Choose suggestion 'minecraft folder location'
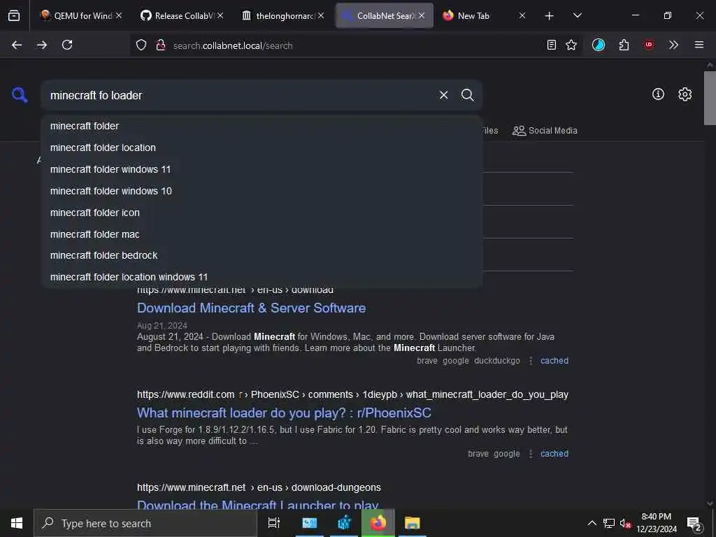The height and width of the screenshot is (537, 716). coord(262,148)
